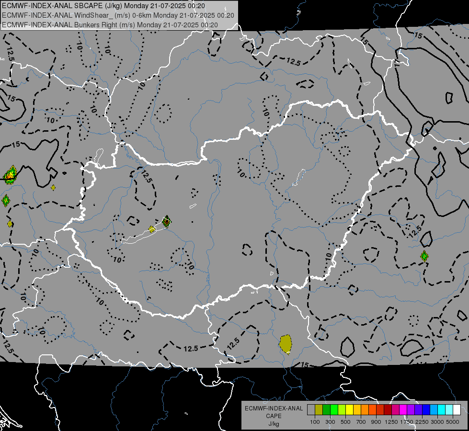The height and width of the screenshot is (431, 469).
Task: Click the WindShear 0-6km header line
Action: pos(118,15)
